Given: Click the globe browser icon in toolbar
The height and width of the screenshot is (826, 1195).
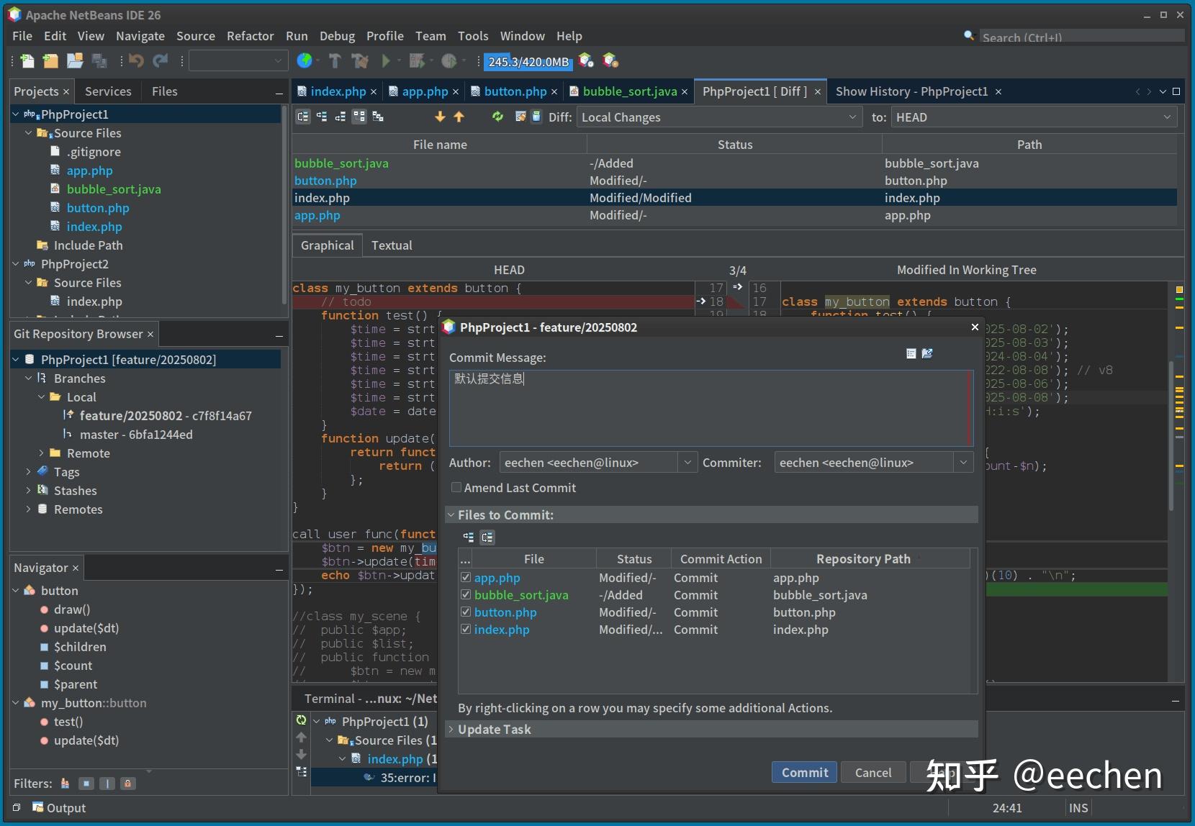Looking at the screenshot, I should [x=305, y=61].
